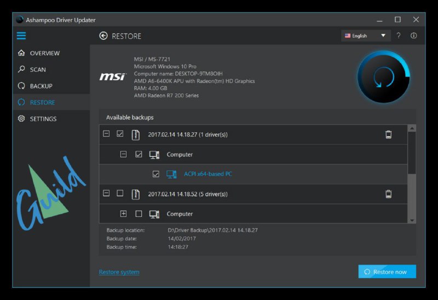Click scrollbar down arrow in backups list

[412, 220]
